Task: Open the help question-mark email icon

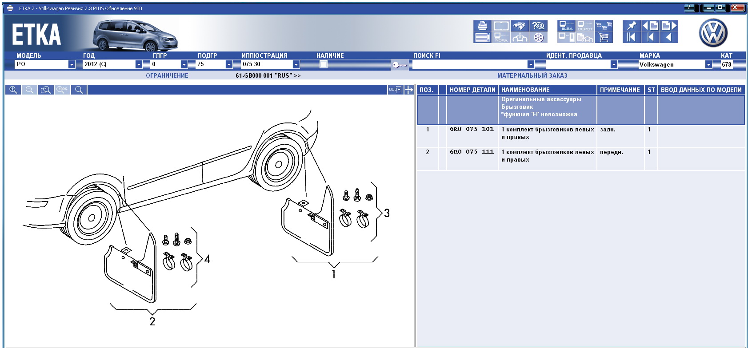Action: 538,26
